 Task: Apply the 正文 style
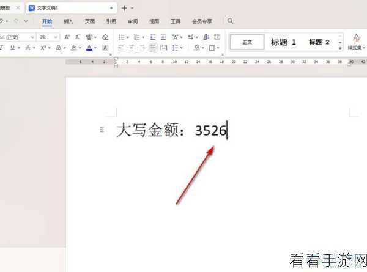click(247, 42)
